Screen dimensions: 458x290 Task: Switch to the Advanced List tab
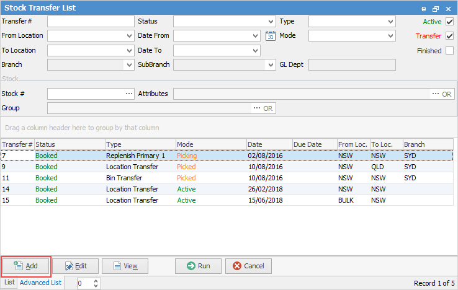[40, 283]
